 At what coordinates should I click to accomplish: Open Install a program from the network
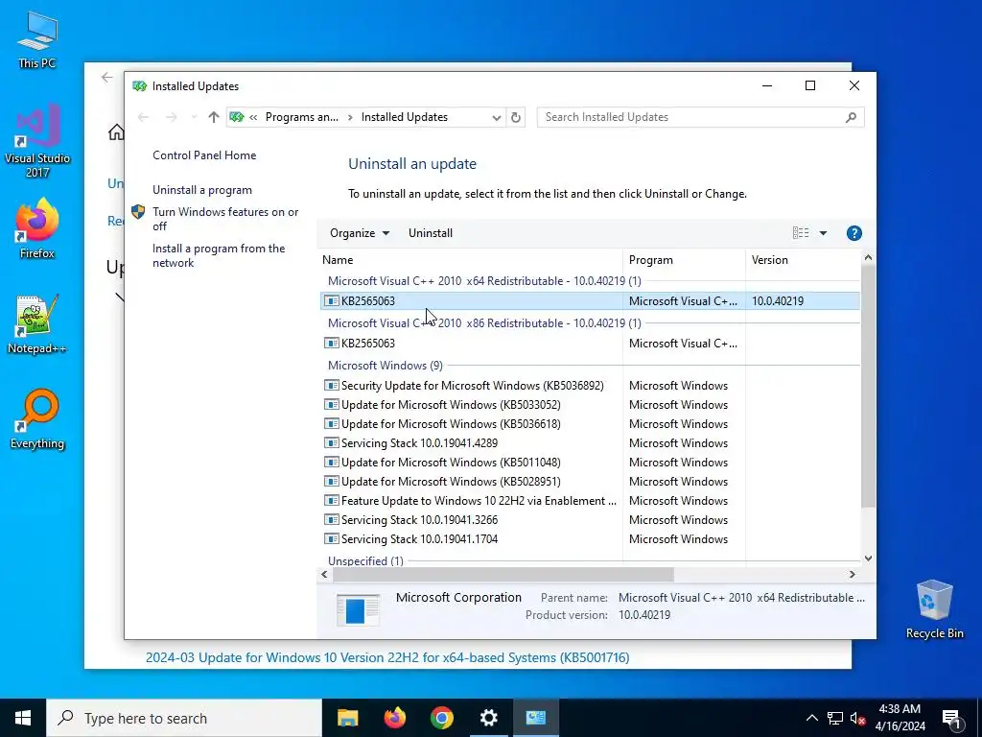coord(219,255)
